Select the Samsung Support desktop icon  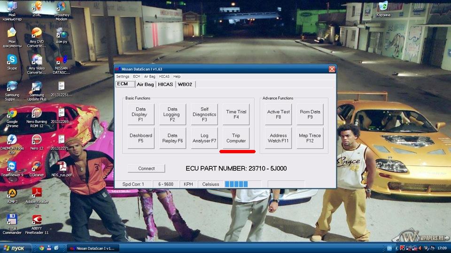(12, 91)
